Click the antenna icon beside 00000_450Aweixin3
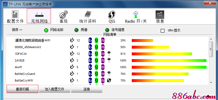This screenshot has width=218, height=100. (x=72, y=47)
